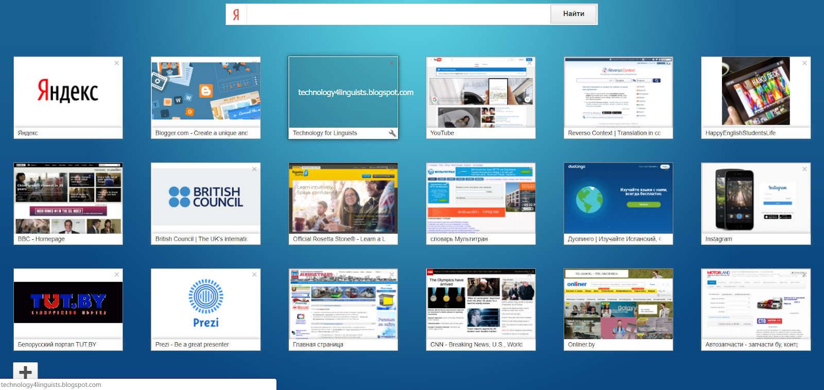Click the 'Onliner.by' caption label
Image resolution: width=824 pixels, height=390 pixels.
click(581, 345)
